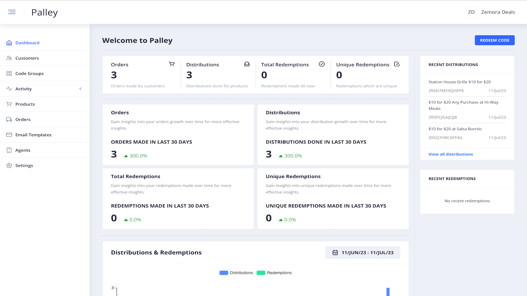Click the Code Groups grid icon
527x296 pixels.
coord(9,73)
